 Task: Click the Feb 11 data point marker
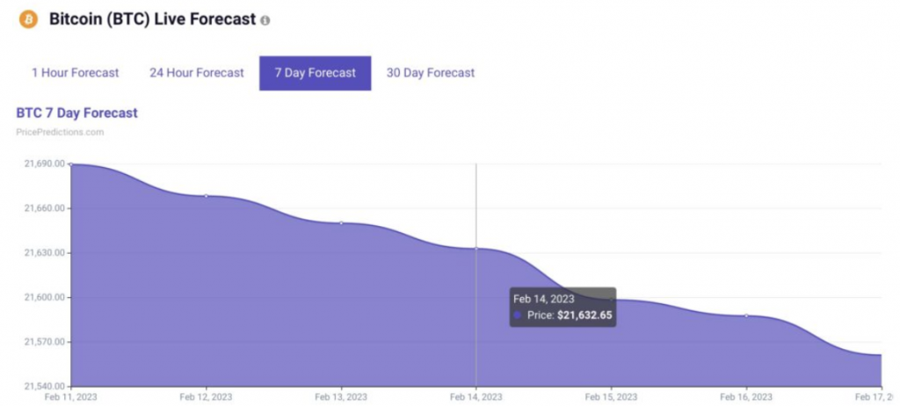pyautogui.click(x=71, y=164)
